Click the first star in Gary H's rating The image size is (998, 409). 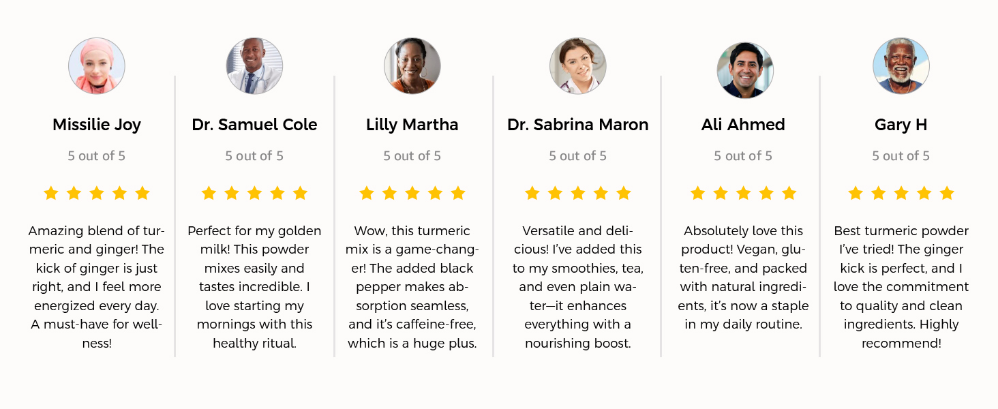coord(856,194)
